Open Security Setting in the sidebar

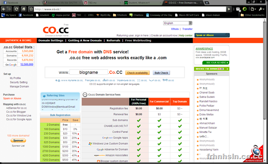click(x=19, y=82)
